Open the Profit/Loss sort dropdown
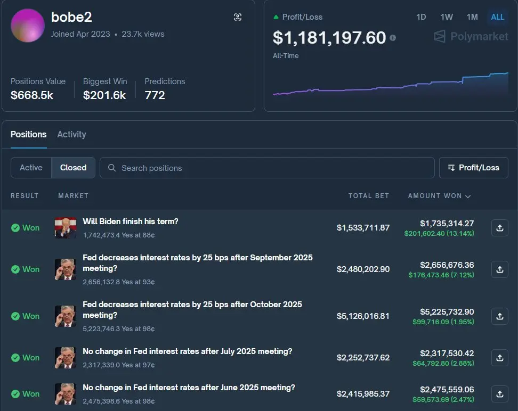Screen dimensions: 518x411 pos(473,168)
